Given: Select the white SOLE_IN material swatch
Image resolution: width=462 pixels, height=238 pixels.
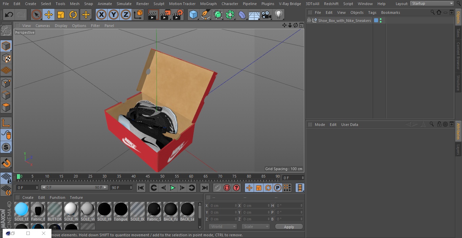Looking at the screenshot, I should 71,211.
